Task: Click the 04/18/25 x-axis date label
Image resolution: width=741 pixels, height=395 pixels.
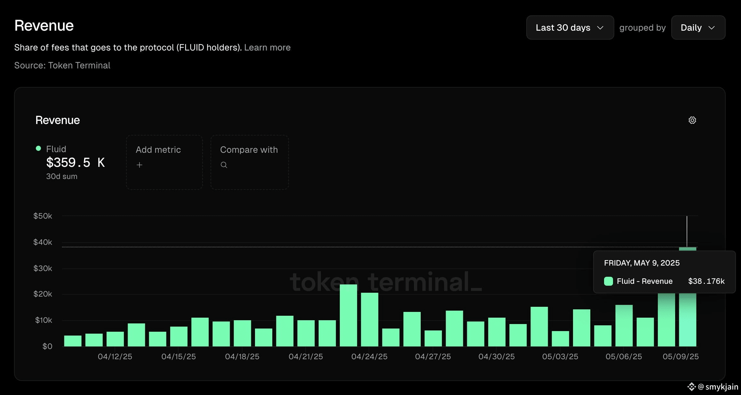Action: (242, 357)
